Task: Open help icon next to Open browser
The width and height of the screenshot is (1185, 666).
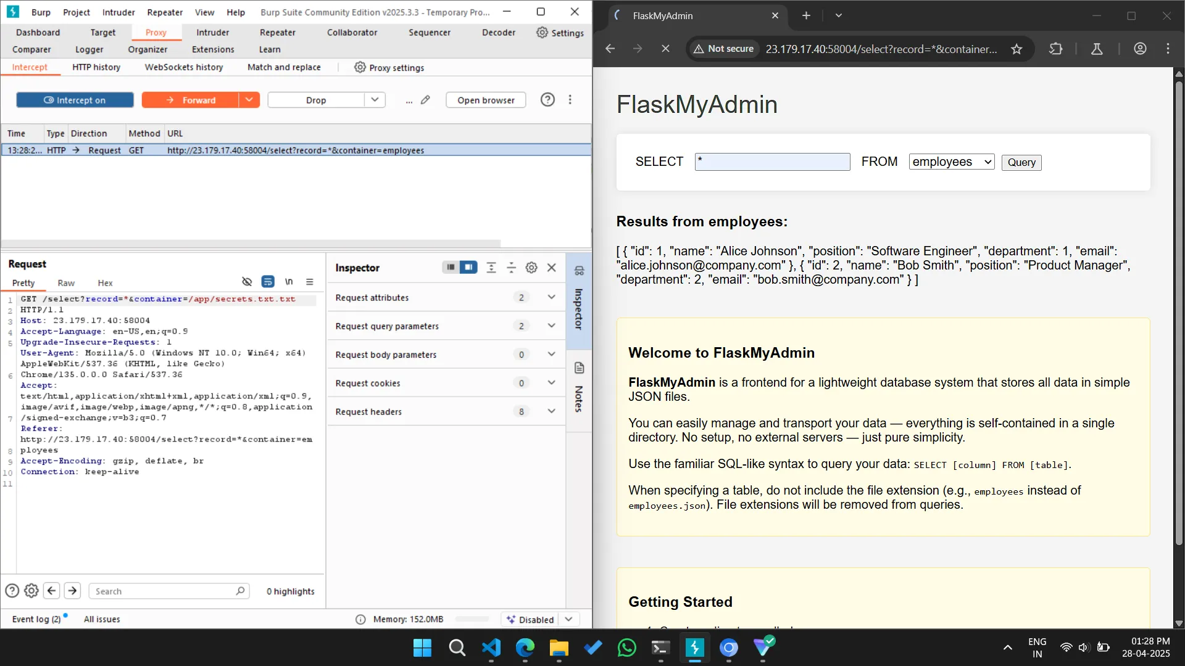Action: (x=547, y=100)
